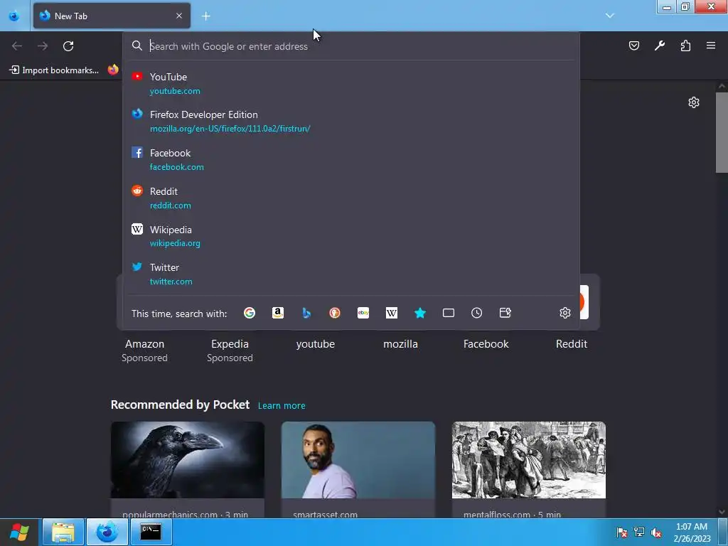Select the Bing search shortcut icon
The height and width of the screenshot is (546, 728).
[x=306, y=313]
